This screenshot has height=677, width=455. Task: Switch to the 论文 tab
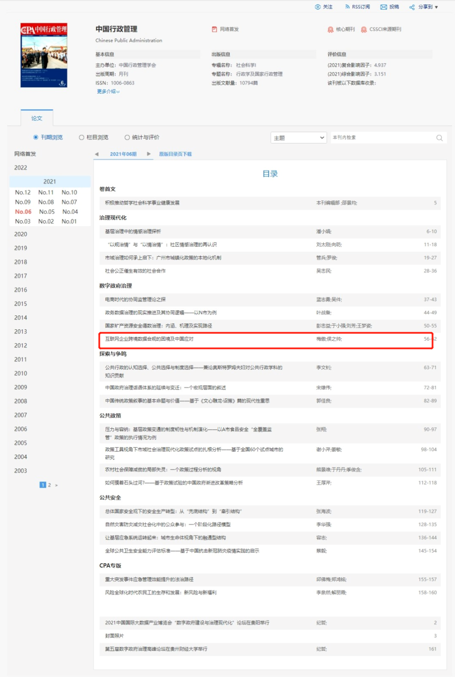(37, 118)
